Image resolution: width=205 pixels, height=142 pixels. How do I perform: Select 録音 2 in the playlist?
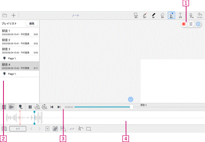tap(20, 42)
